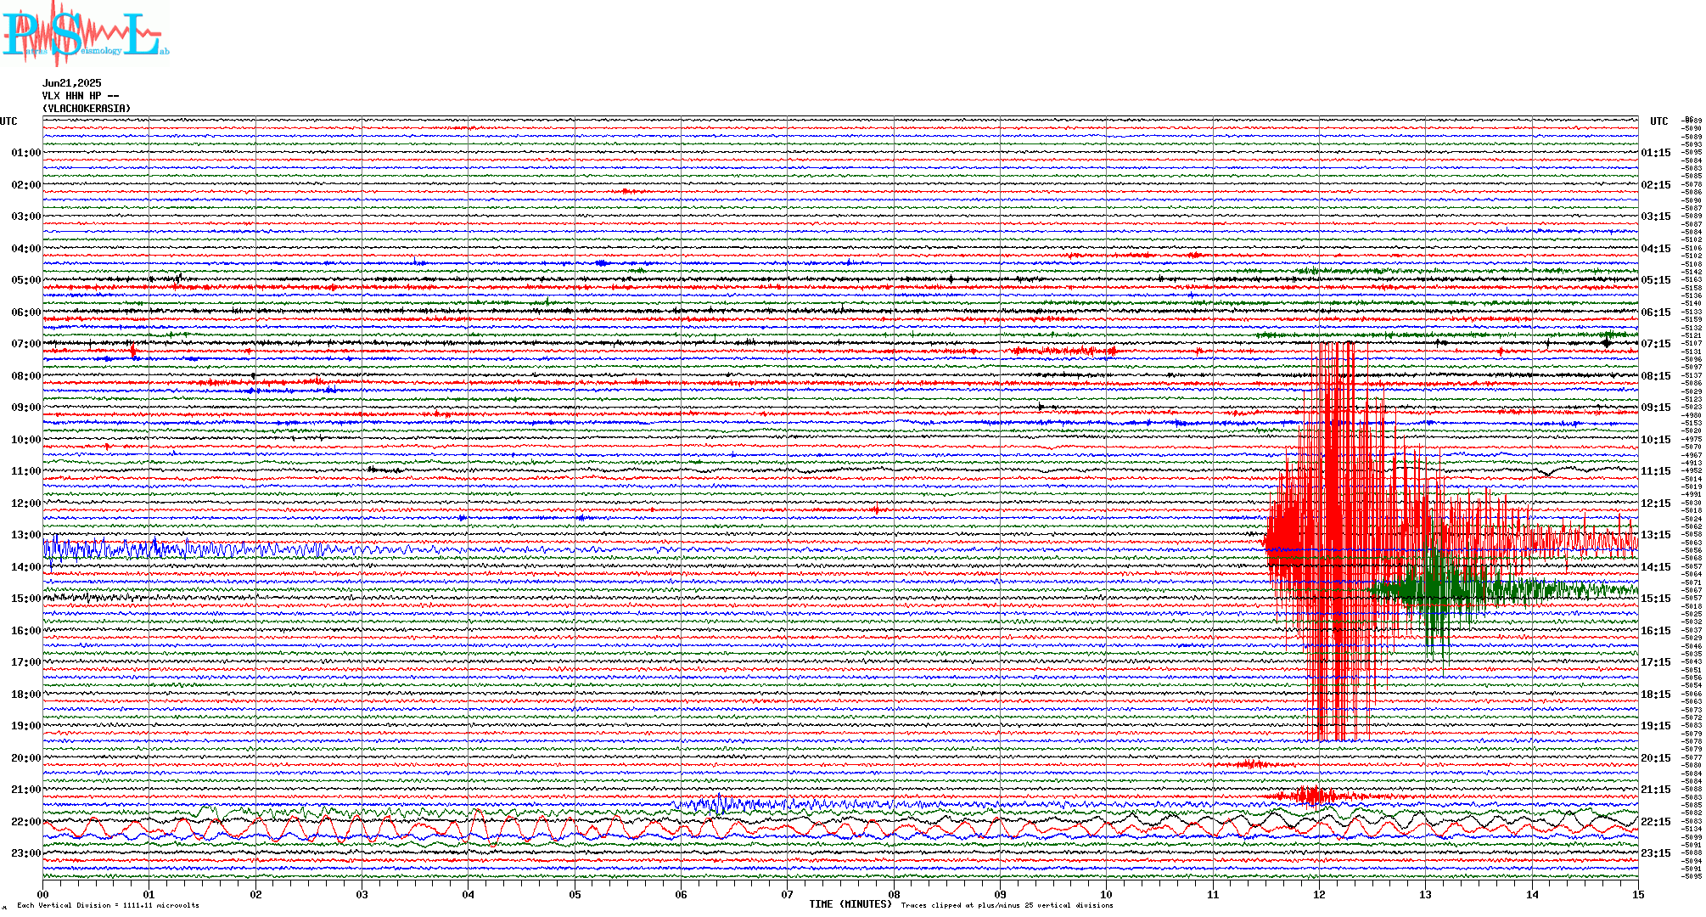
Task: Click the 19:15 label on right axis
Action: pos(1656,726)
